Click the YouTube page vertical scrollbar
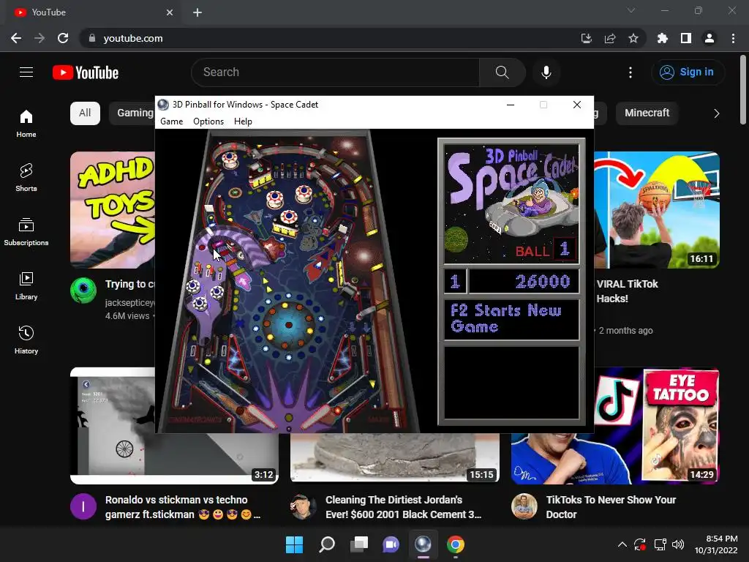The height and width of the screenshot is (562, 749). [x=743, y=91]
